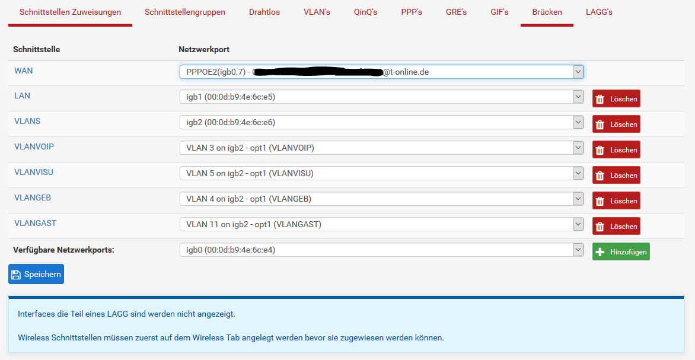Switch to the VLAN's tab

[317, 12]
